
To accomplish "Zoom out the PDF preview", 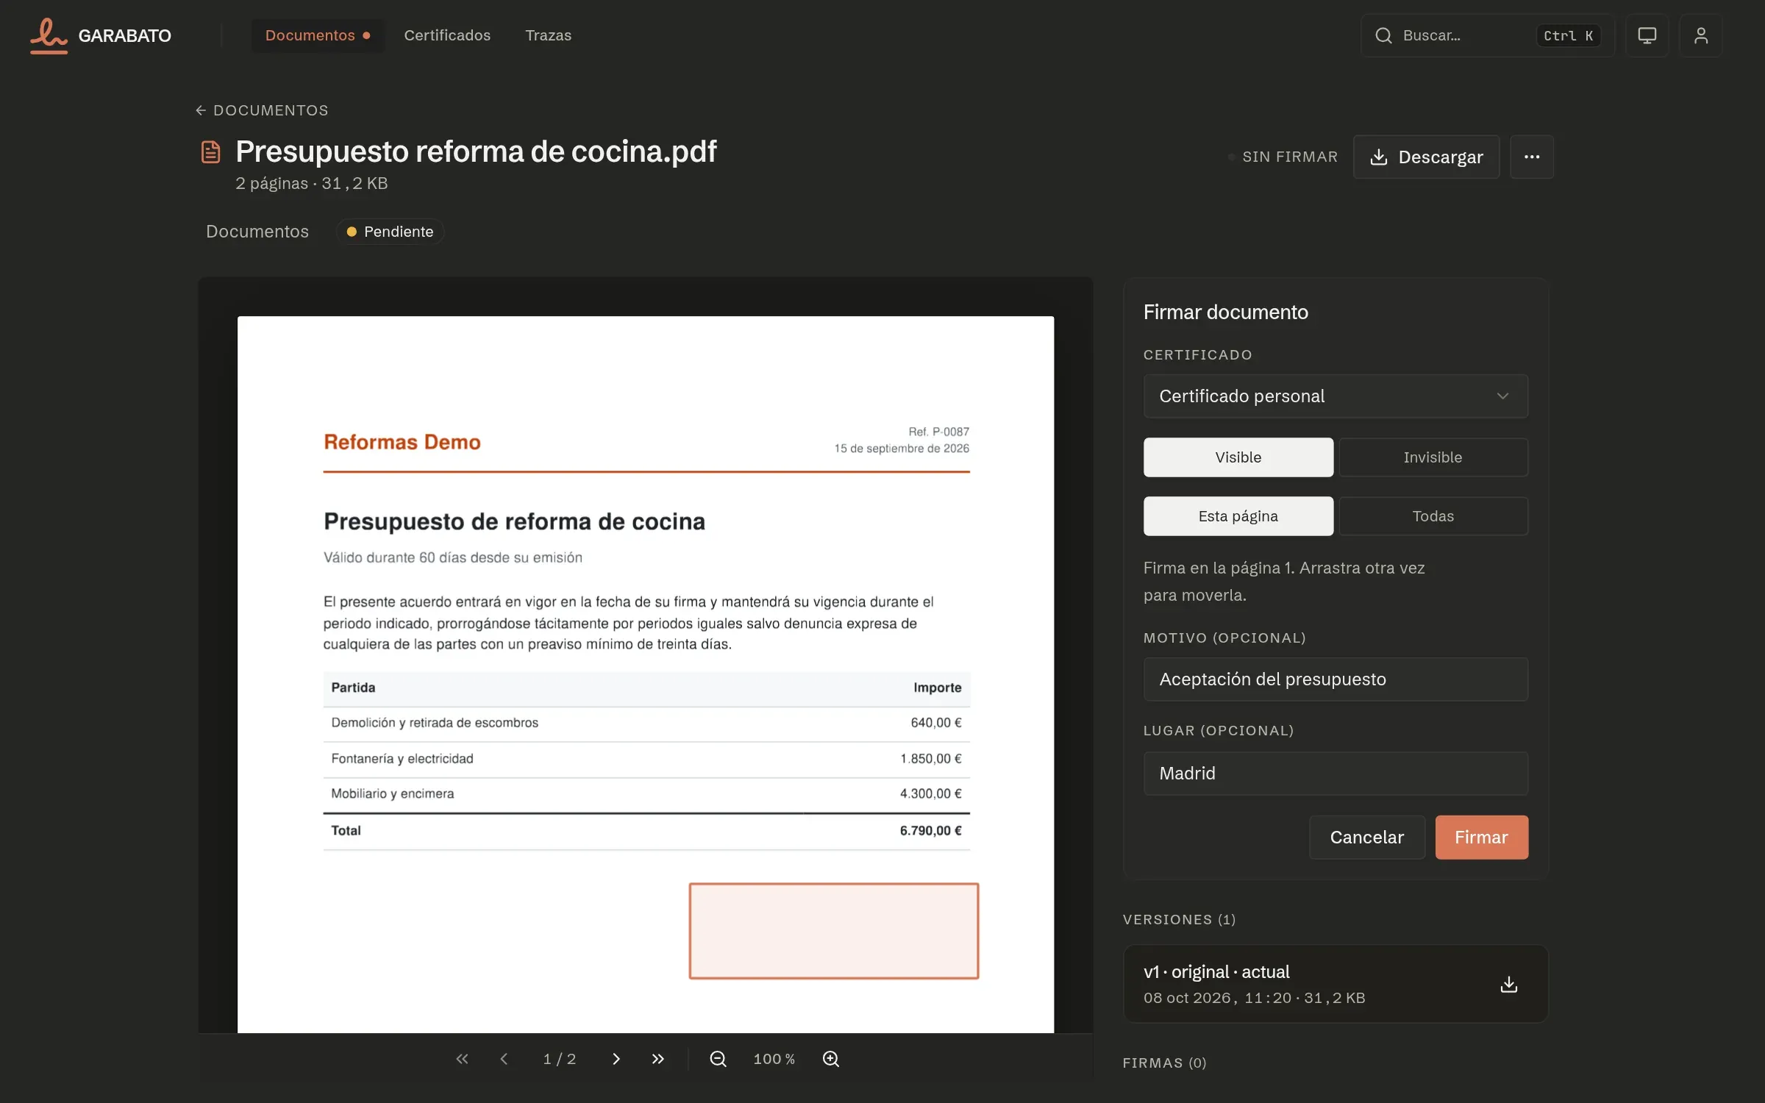I will click(x=719, y=1059).
